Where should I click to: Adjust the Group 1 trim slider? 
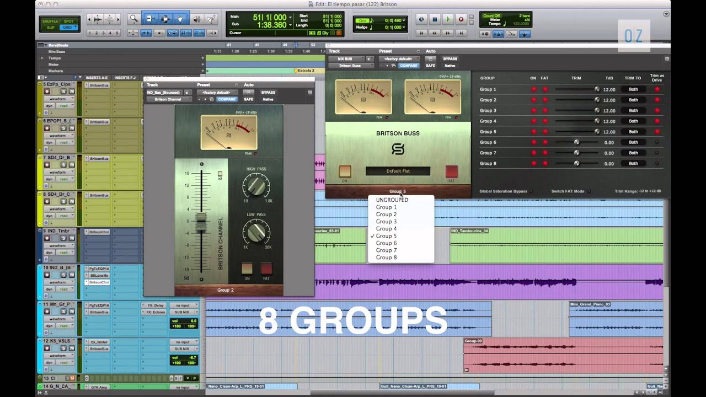(x=577, y=89)
